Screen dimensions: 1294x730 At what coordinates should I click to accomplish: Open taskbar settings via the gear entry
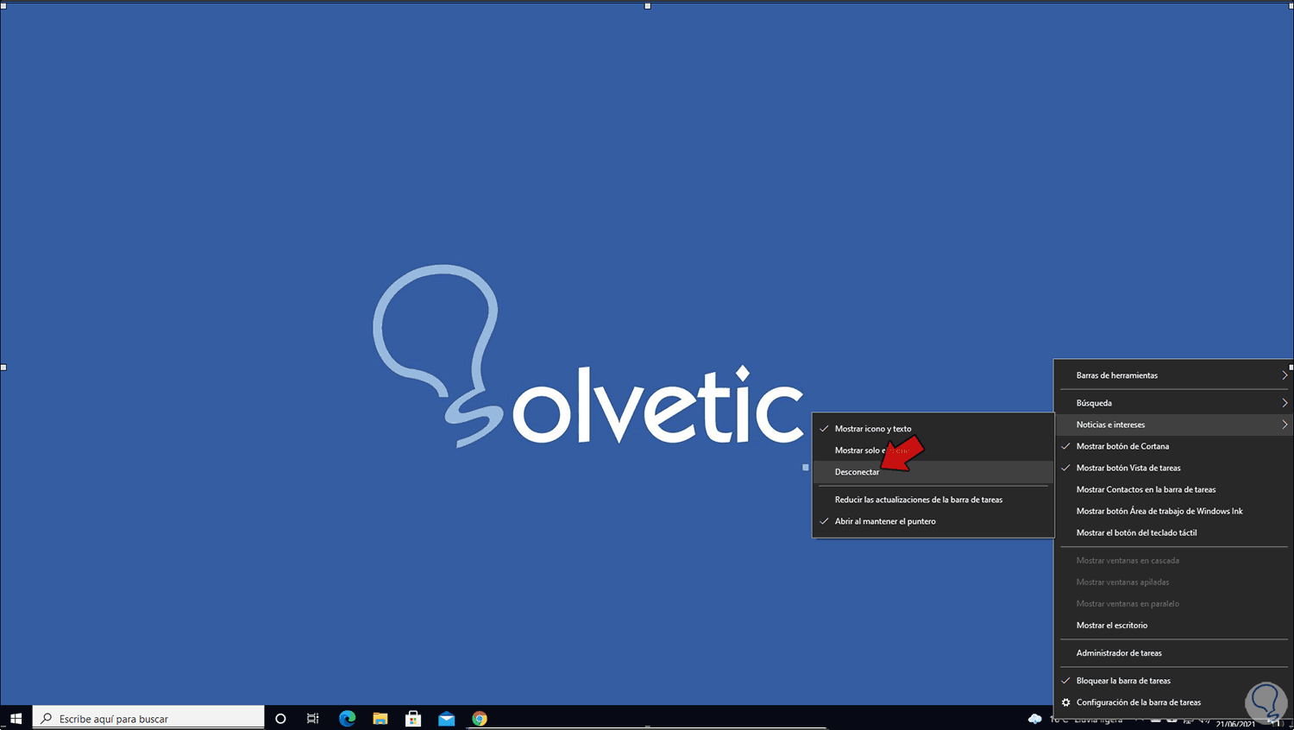pos(1173,702)
